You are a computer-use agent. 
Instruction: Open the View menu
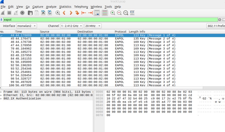[x=20, y=7]
